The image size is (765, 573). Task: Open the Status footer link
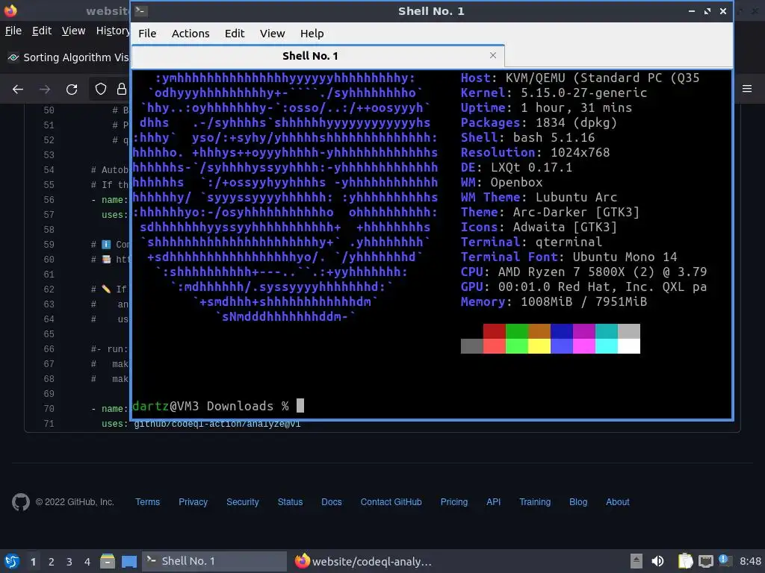coord(290,502)
